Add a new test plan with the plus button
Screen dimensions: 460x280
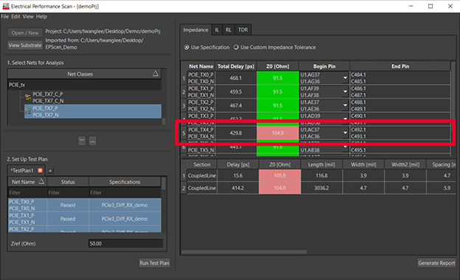tap(50, 171)
